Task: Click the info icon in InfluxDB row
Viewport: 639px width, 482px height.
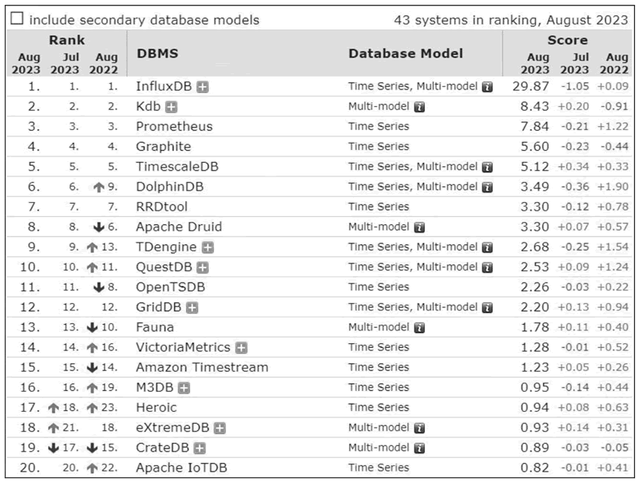Action: (x=487, y=86)
